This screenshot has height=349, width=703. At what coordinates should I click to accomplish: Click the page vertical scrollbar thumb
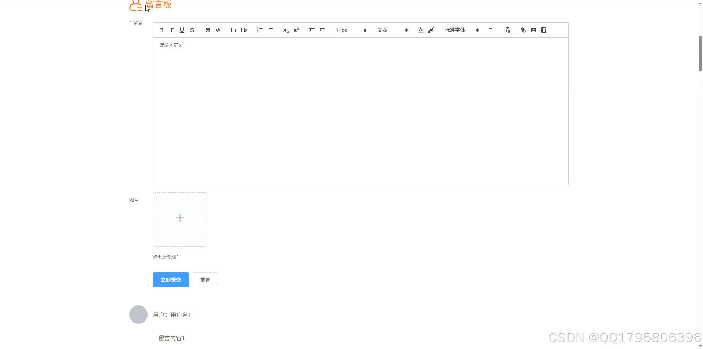[x=700, y=54]
